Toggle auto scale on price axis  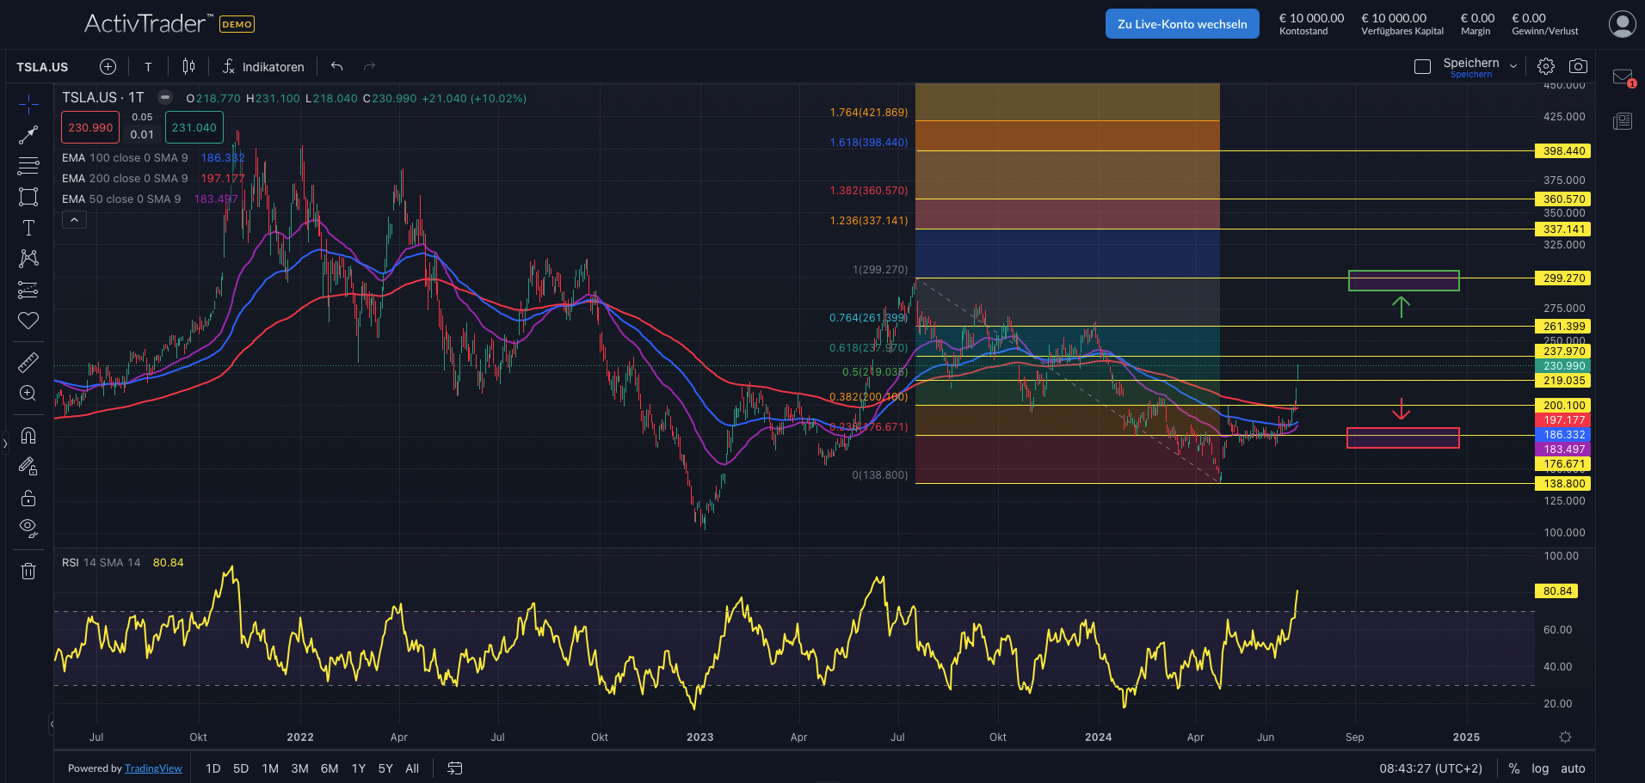point(1573,768)
